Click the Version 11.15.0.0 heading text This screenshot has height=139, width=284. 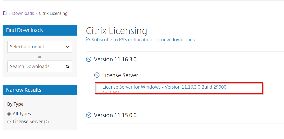tap(115, 115)
